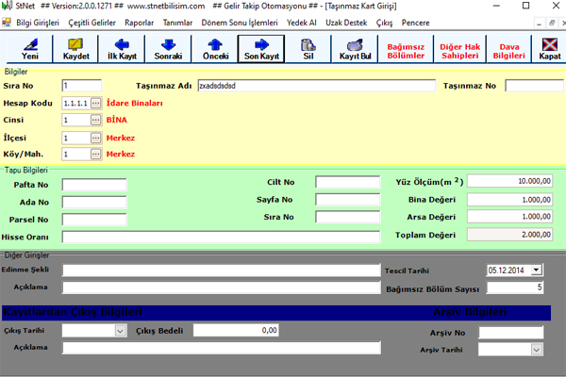
Task: Jump to next record using Sonraki
Action: 169,49
